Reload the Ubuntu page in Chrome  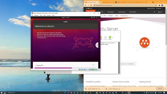91,5
